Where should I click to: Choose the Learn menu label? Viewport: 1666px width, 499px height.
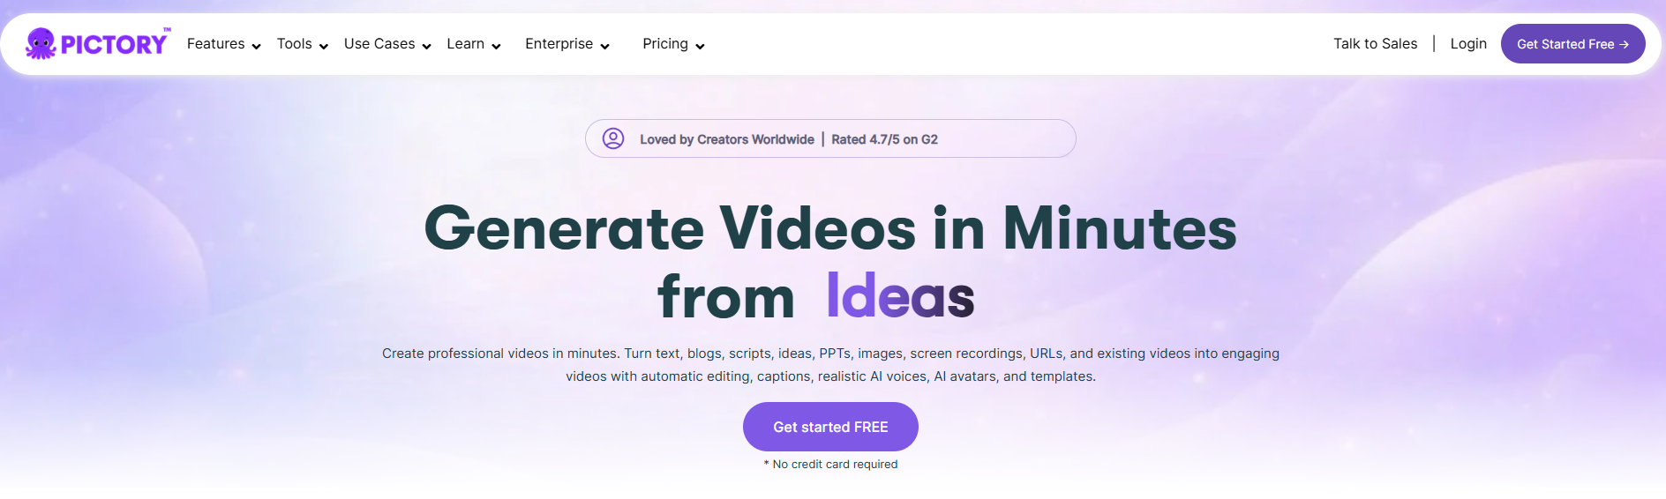click(465, 44)
